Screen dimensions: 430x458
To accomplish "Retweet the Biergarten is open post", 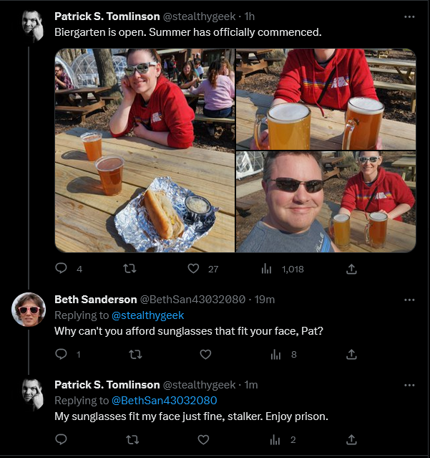I will [130, 269].
